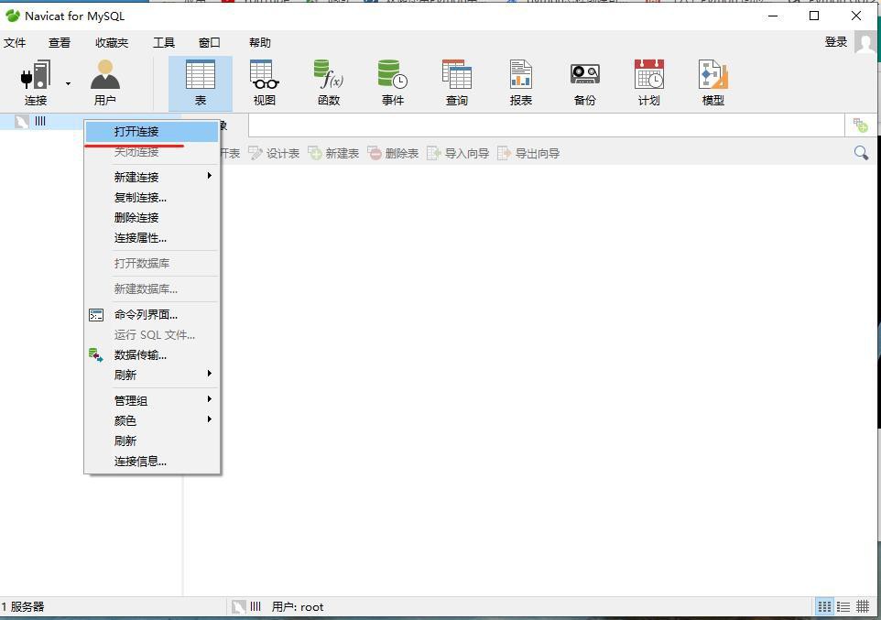Viewport: 881px width, 620px height.
Task: Click the Navicat logo in the title bar
Action: [12, 16]
